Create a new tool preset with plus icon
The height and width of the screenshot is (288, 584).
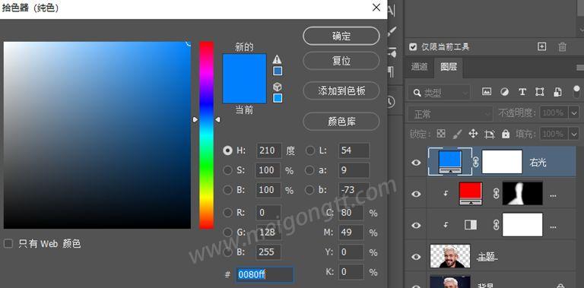[x=542, y=46]
